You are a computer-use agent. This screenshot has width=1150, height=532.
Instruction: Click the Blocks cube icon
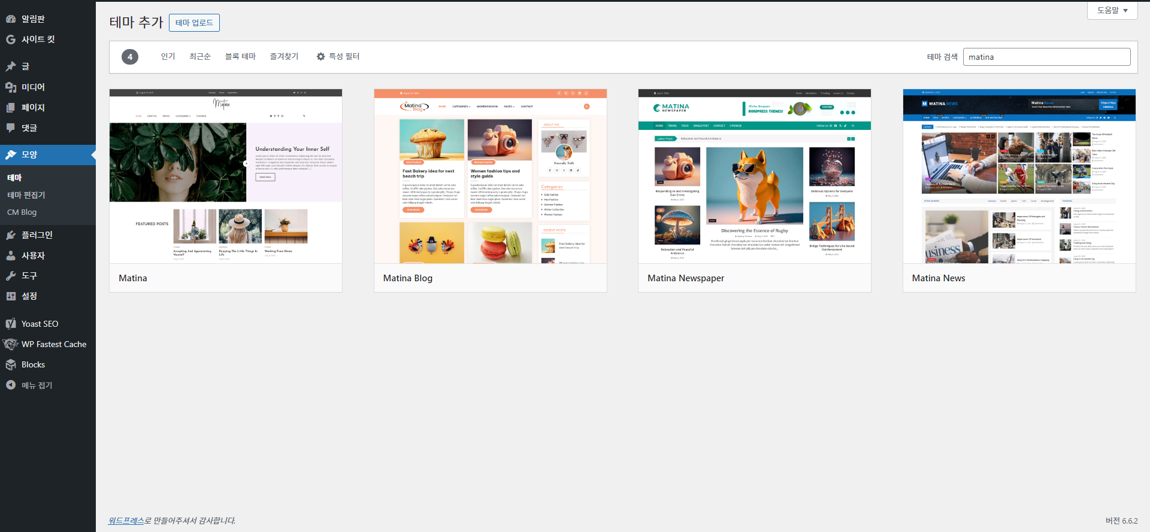tap(11, 364)
